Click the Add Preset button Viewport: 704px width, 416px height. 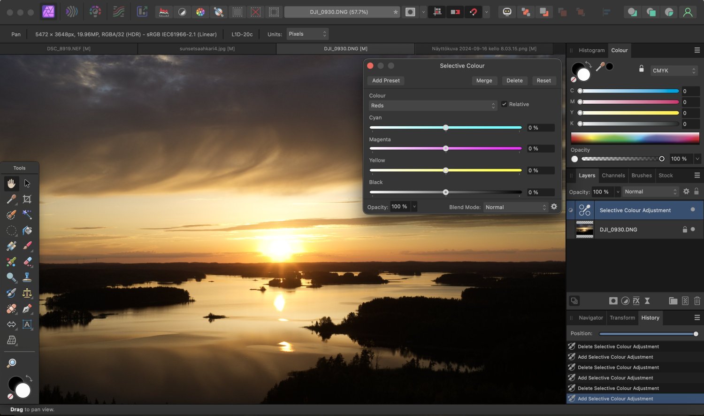pyautogui.click(x=386, y=81)
